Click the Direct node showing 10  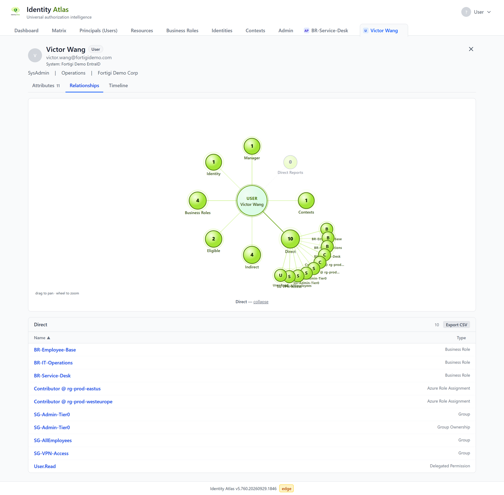click(290, 239)
